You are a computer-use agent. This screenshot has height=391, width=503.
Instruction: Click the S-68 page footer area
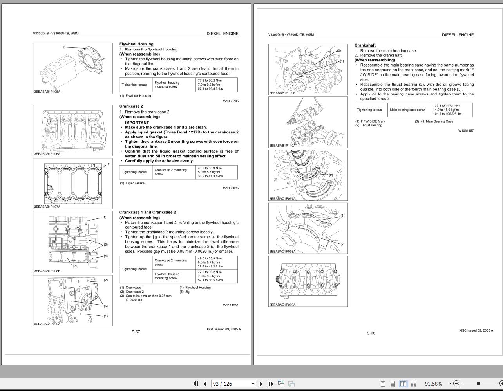tap(371, 333)
